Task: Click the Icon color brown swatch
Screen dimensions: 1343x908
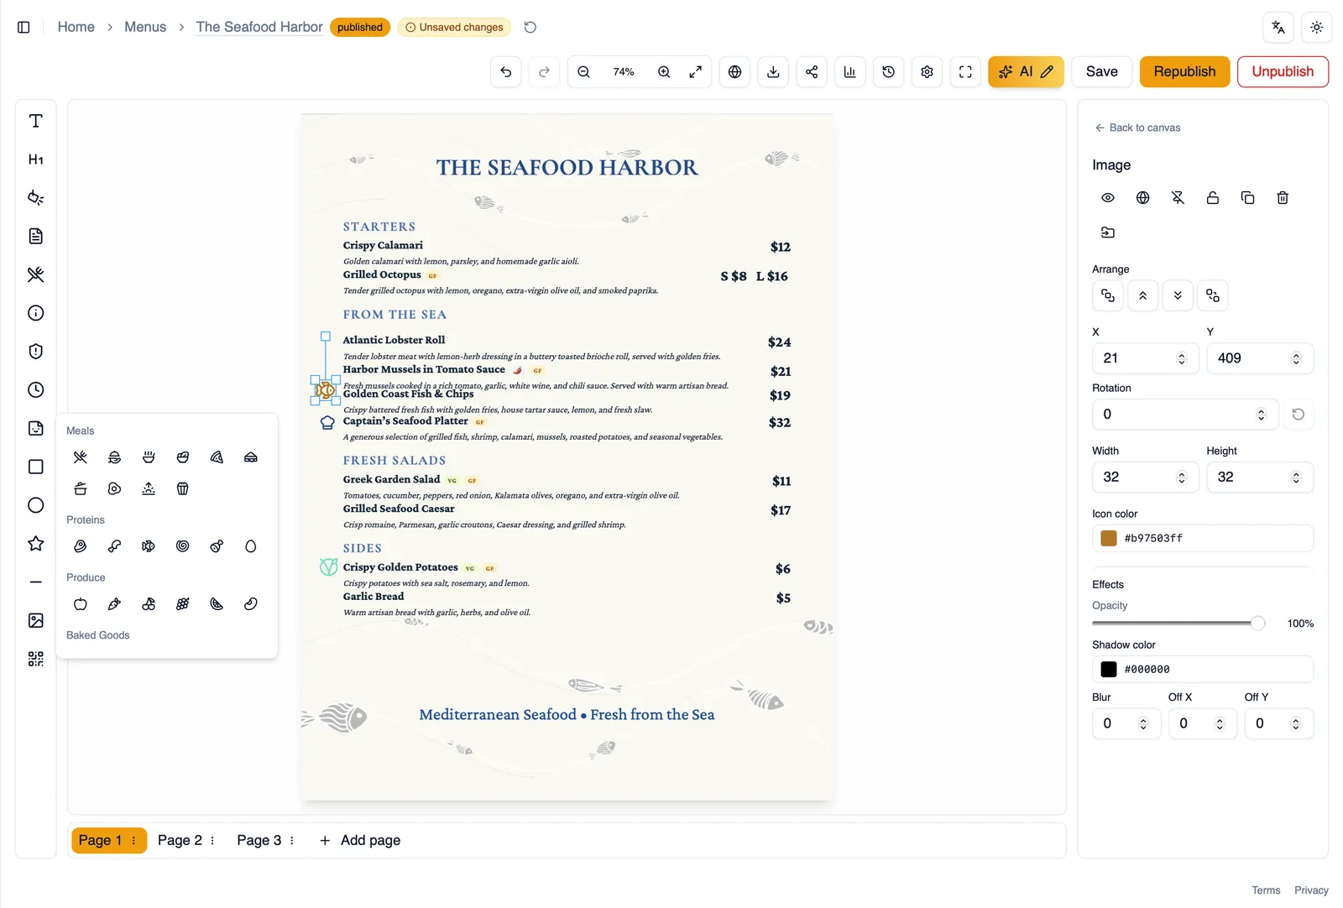Action: click(1109, 539)
